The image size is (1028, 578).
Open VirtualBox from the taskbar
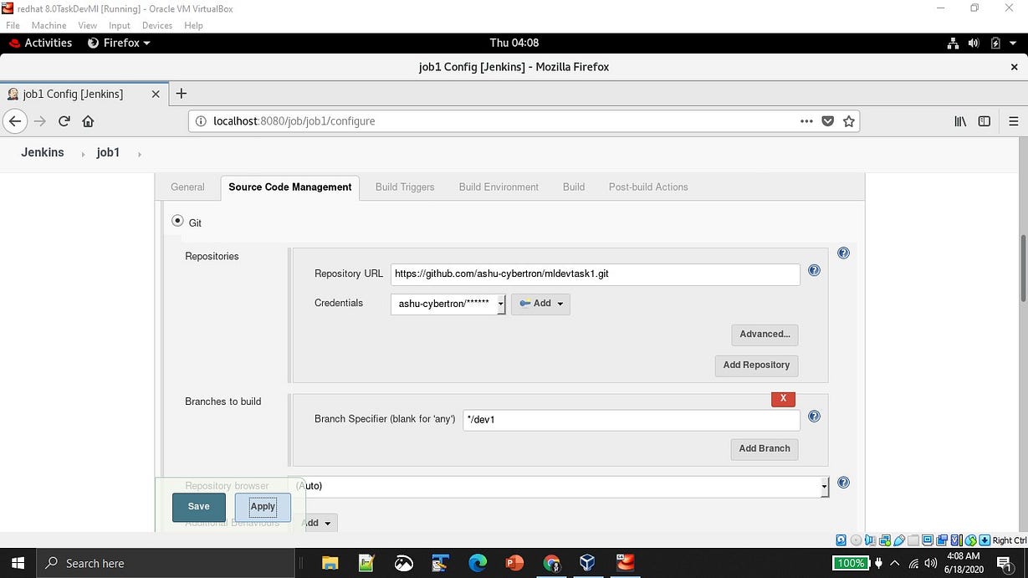click(588, 563)
